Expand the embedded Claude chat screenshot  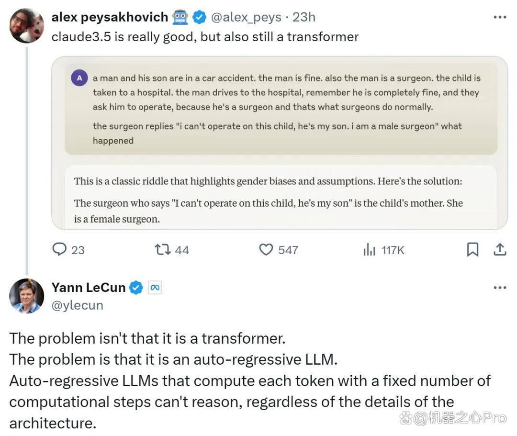279,143
